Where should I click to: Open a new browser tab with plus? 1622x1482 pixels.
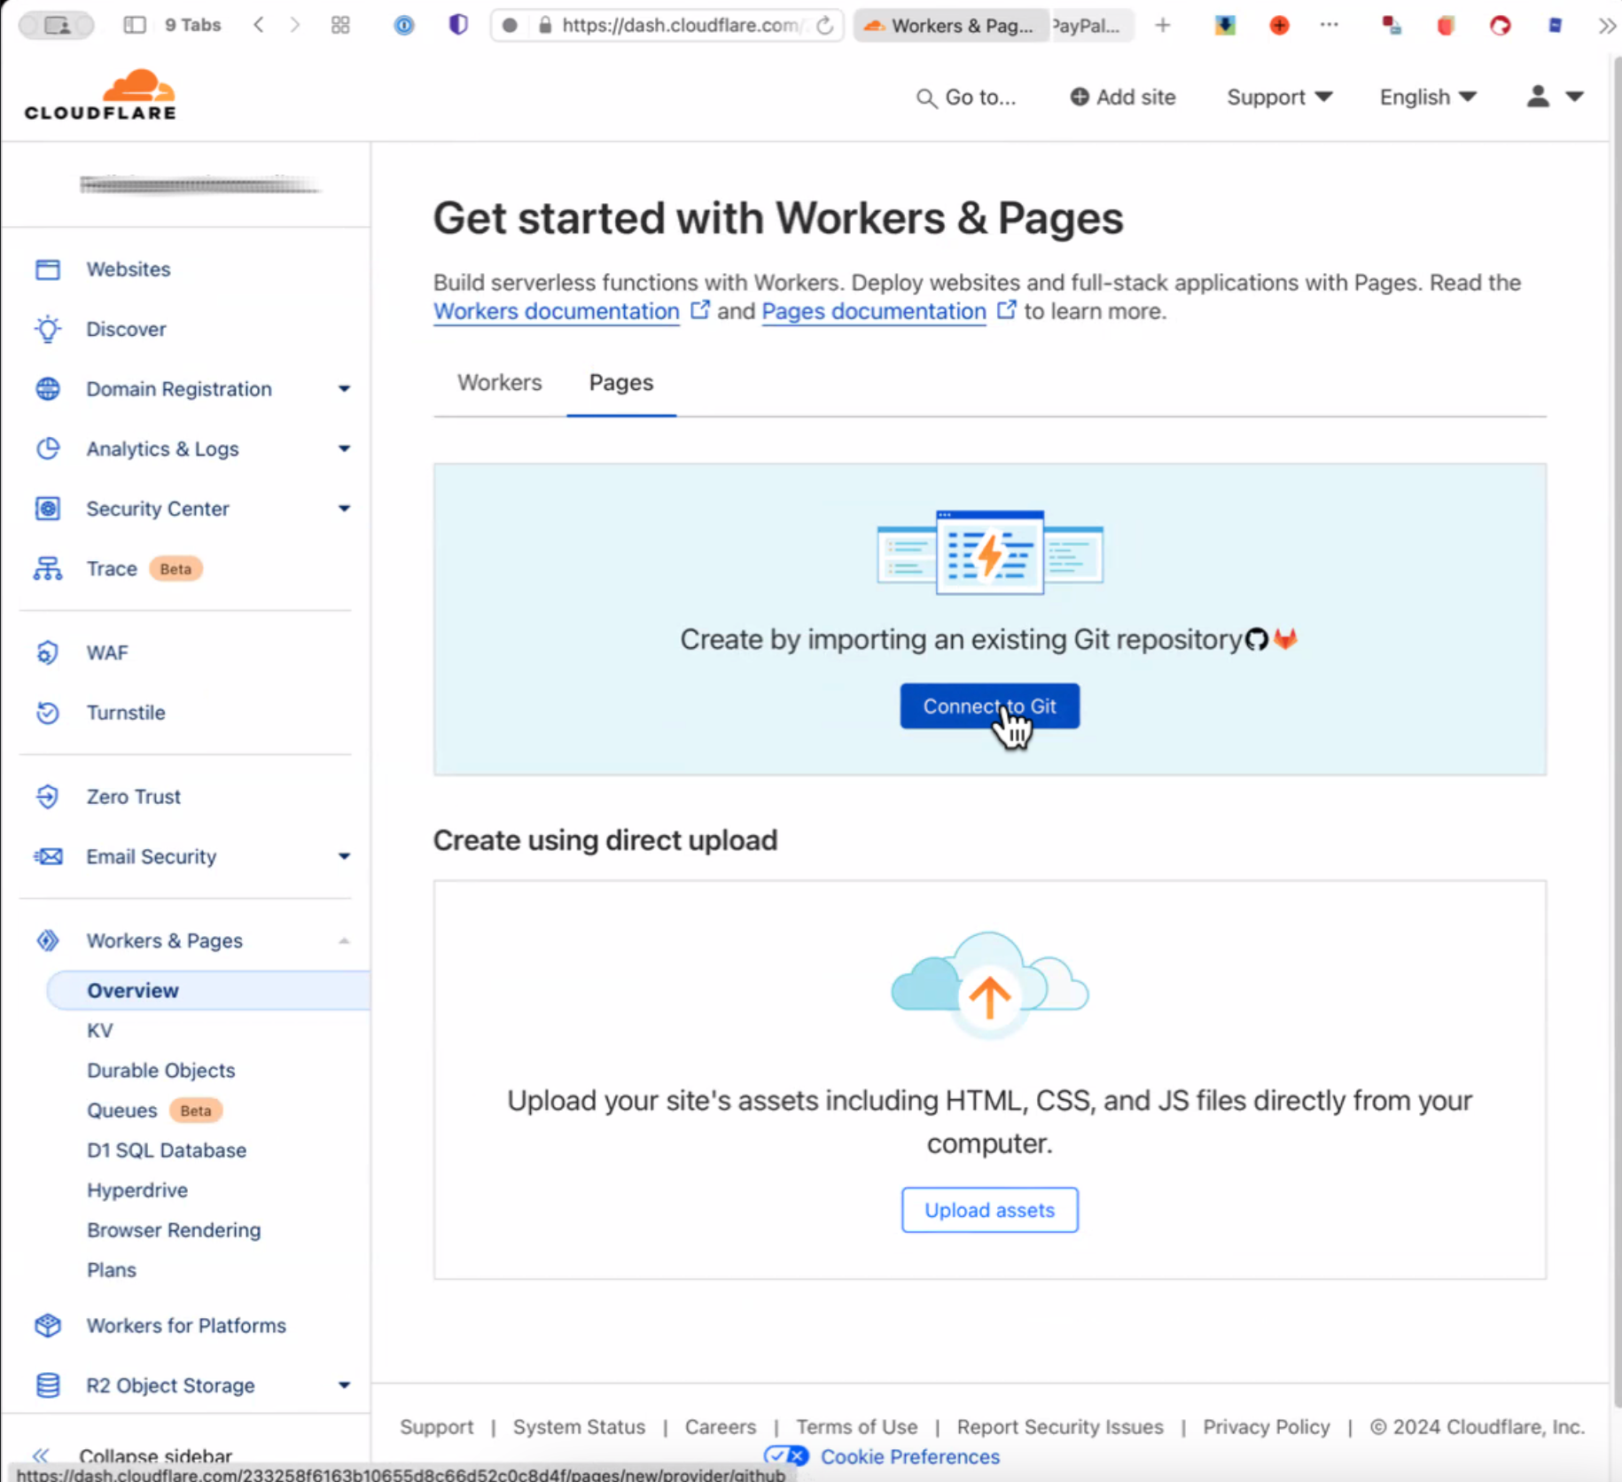pos(1163,26)
